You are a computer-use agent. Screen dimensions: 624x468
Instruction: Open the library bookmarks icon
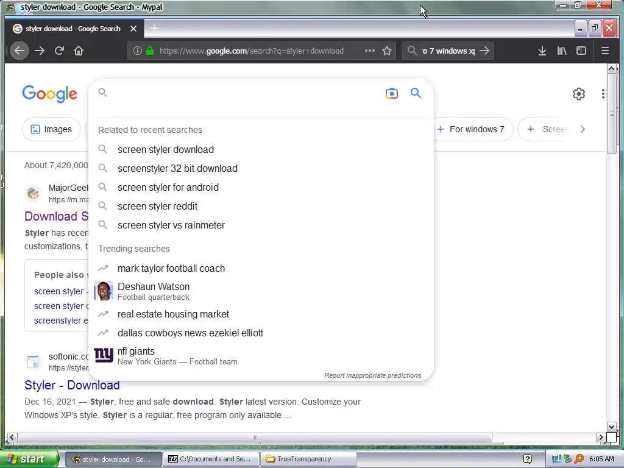point(561,51)
